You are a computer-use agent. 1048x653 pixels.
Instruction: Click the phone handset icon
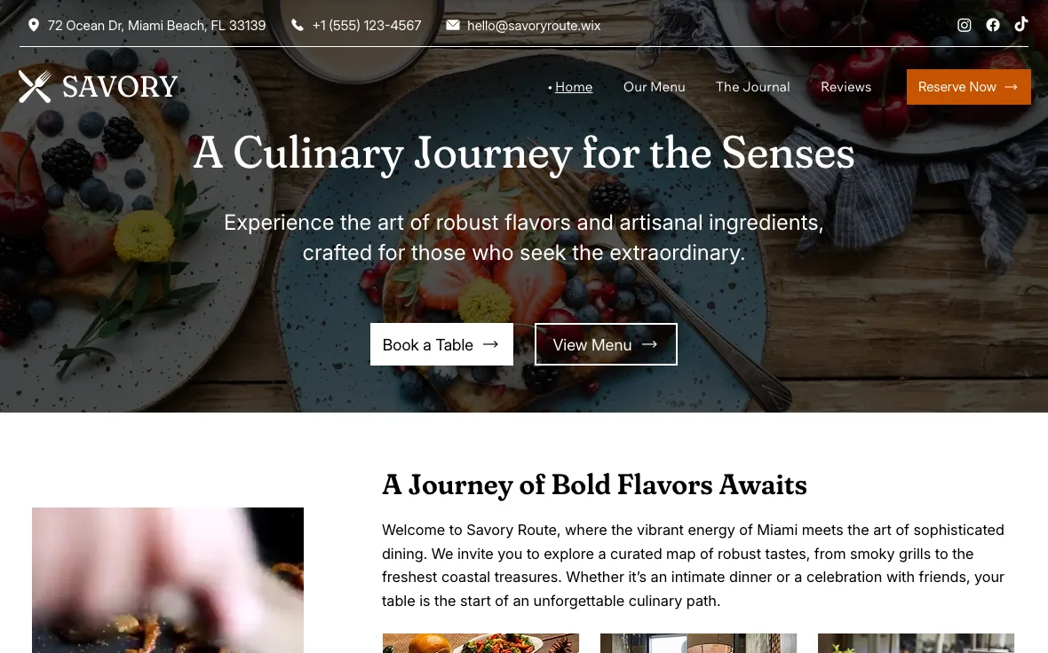pos(298,26)
